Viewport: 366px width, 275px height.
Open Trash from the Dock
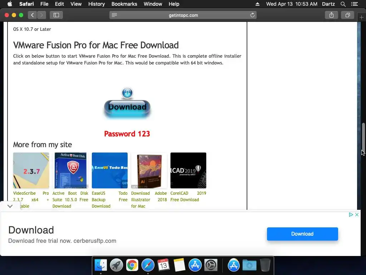click(265, 265)
